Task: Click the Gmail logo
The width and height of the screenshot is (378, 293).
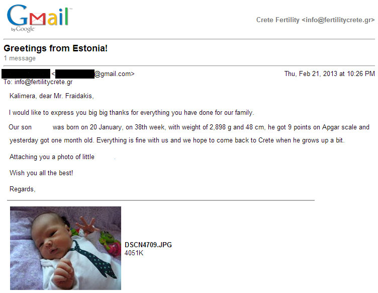Action: point(39,18)
